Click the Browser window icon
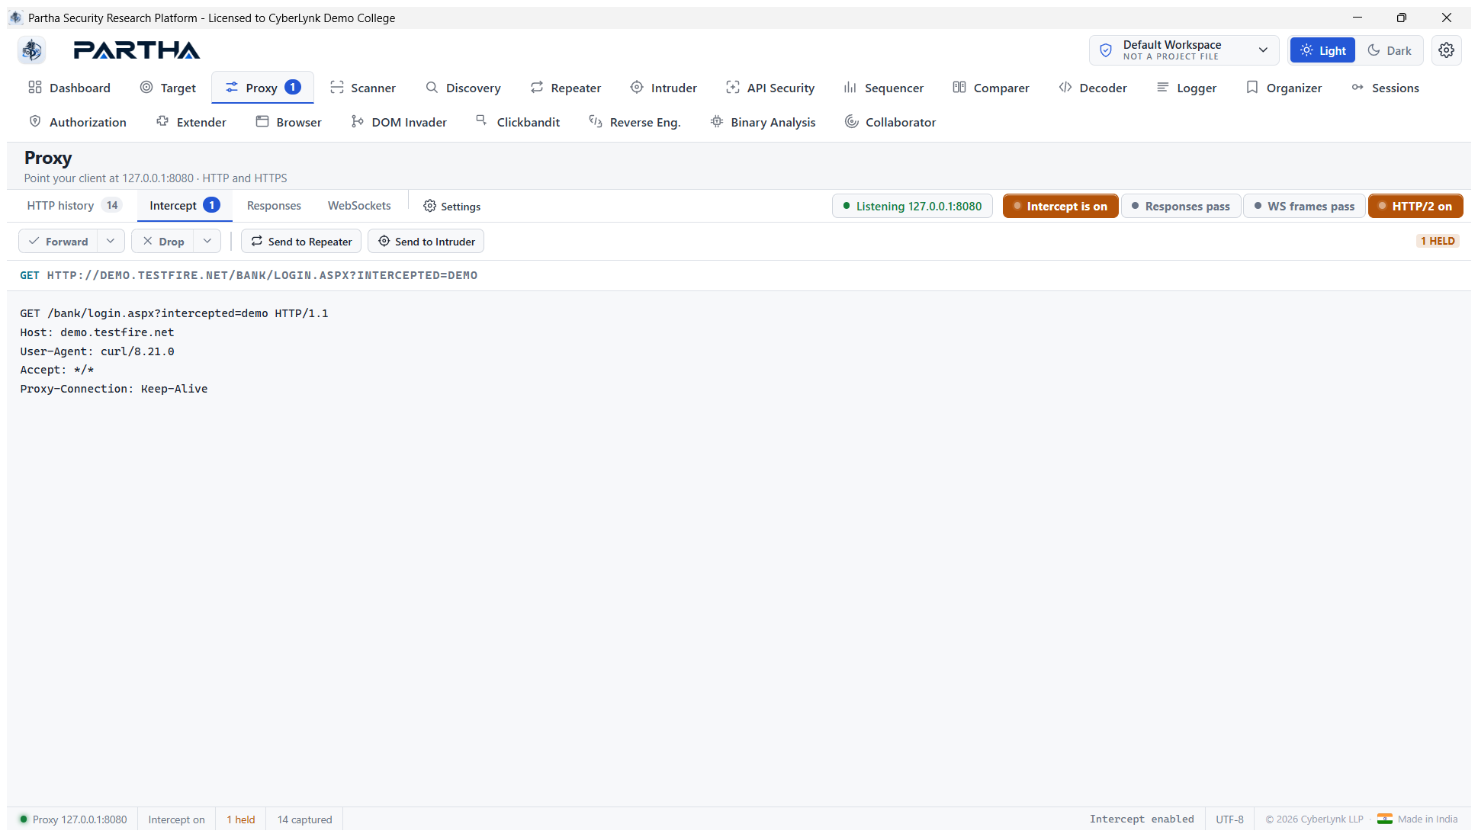The image size is (1478, 837). pyautogui.click(x=262, y=122)
